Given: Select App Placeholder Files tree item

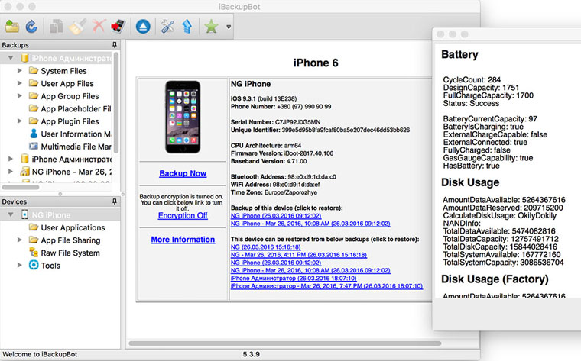Looking at the screenshot, I should 76,108.
